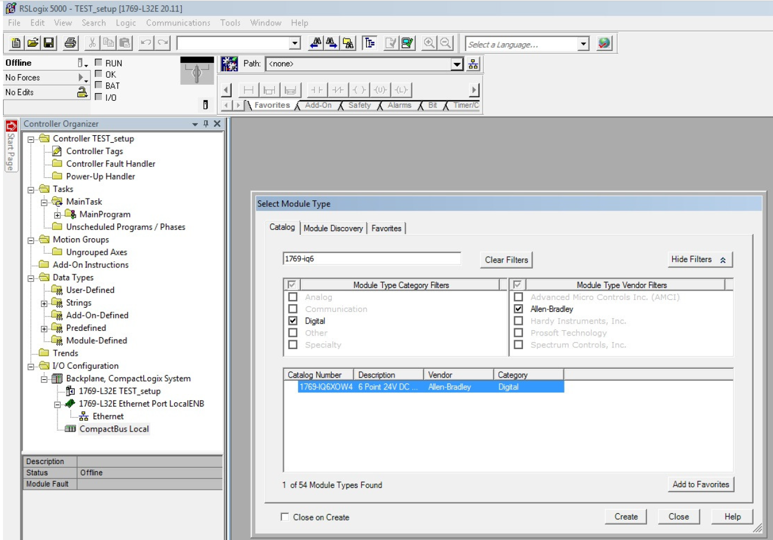Viewport: 773px width, 540px height.
Task: Click the Hide Filters button
Action: coord(700,260)
